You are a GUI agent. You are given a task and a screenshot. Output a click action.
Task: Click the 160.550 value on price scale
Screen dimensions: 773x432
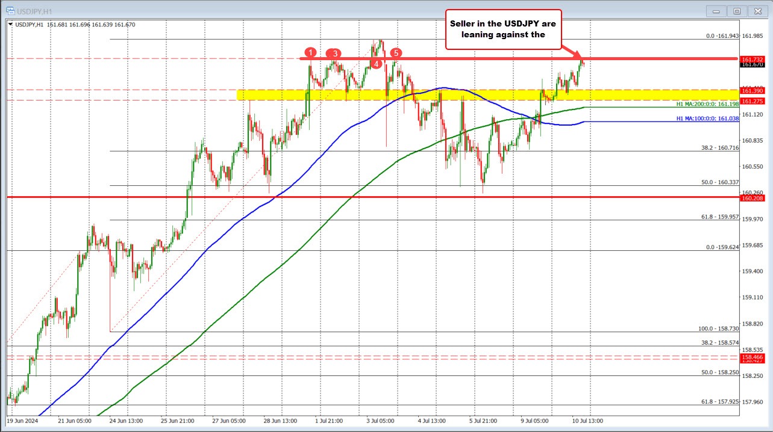pos(753,167)
